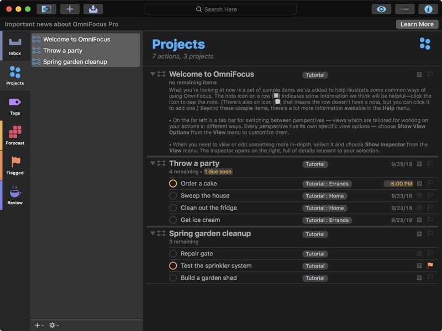The height and width of the screenshot is (331, 442).
Task: Click the 9/25/18 date on Throw a party
Action: pyautogui.click(x=402, y=164)
